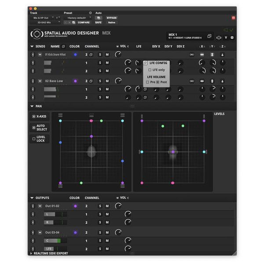Click the Out 01-02 color dot

click(75, 206)
